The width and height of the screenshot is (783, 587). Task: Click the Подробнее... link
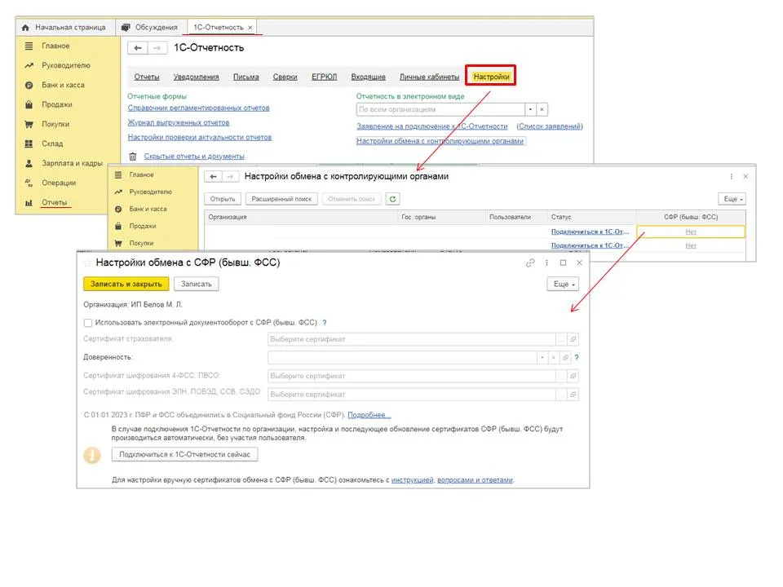pos(369,415)
